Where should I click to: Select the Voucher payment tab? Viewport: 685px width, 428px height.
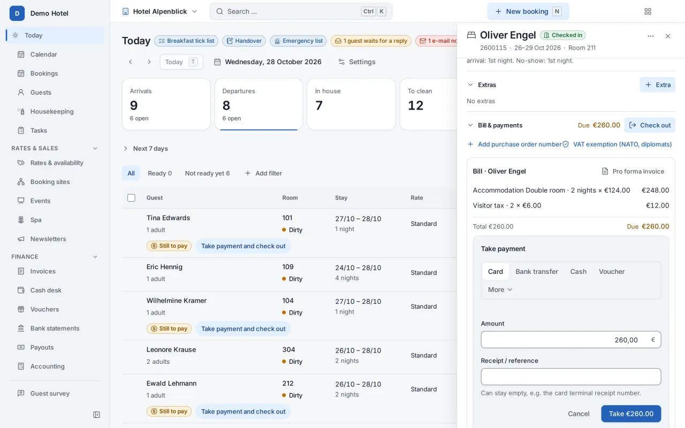[612, 271]
